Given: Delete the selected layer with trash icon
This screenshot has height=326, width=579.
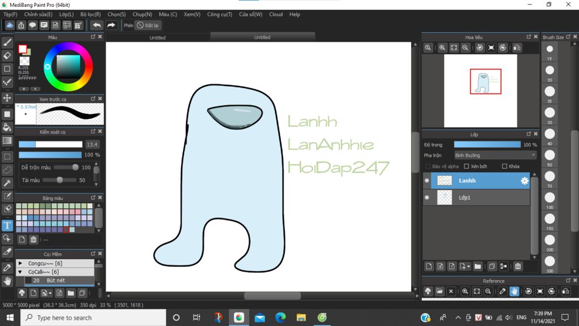Looking at the screenshot, I should [x=518, y=266].
